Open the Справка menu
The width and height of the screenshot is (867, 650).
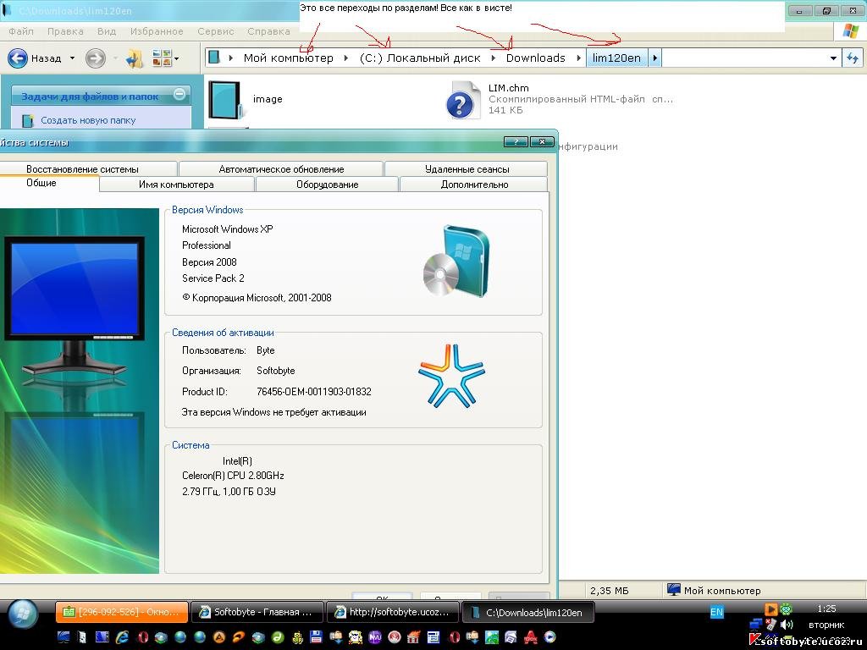tap(268, 31)
